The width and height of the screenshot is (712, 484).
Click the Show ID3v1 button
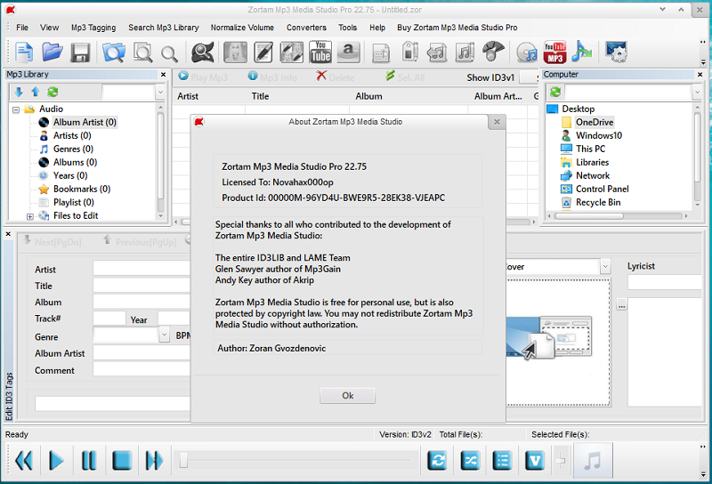(x=490, y=77)
